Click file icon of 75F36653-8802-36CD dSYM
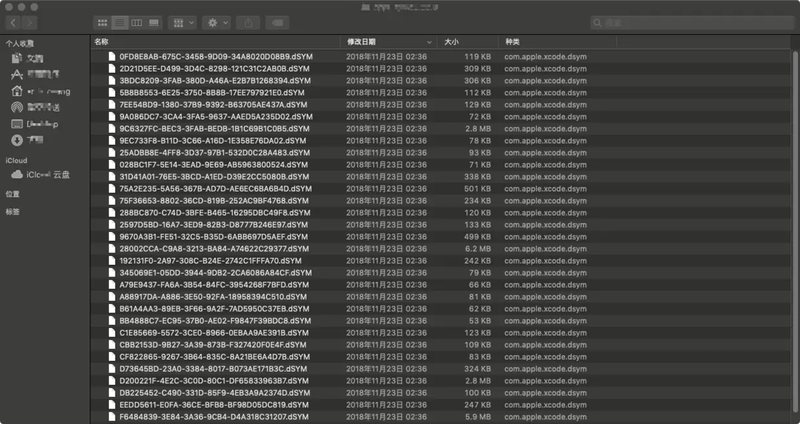800x424 pixels. [x=112, y=201]
